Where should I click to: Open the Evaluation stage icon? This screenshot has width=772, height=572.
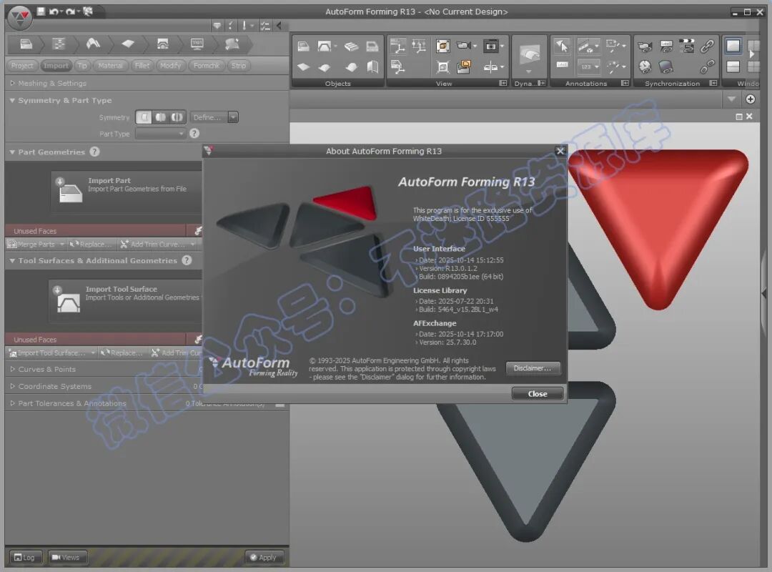232,44
